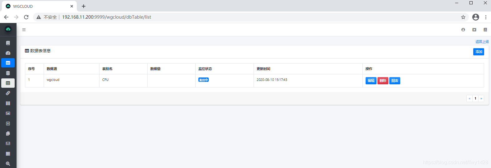Open the plus-square icon in sidebar
The height and width of the screenshot is (168, 491).
tap(8, 124)
